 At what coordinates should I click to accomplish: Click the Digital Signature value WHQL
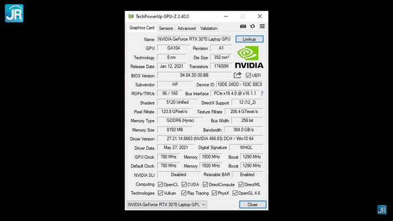(x=246, y=147)
